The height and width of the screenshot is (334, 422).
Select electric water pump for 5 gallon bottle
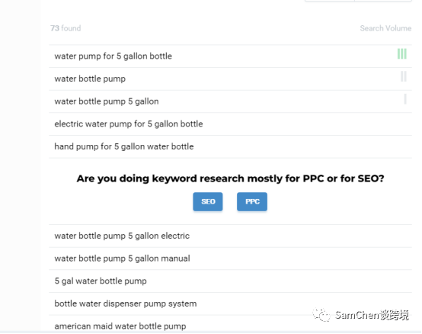(x=230, y=124)
